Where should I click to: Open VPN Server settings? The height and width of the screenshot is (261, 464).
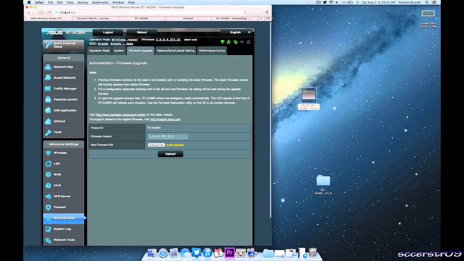pyautogui.click(x=63, y=196)
